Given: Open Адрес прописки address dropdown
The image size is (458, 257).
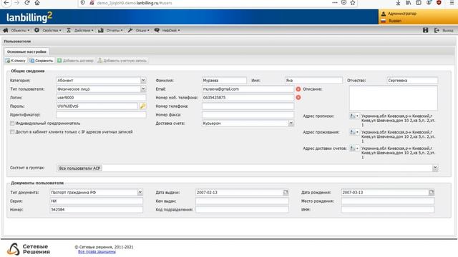Looking at the screenshot, I should click(354, 116).
